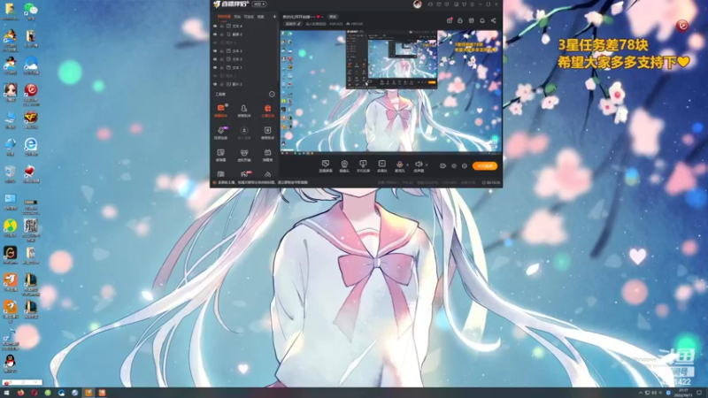Click the eye preview icon beside settings gear
Viewport: 708px width, 398px height.
tap(454, 166)
